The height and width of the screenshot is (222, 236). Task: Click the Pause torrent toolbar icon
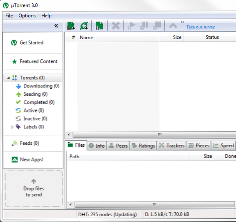point(144,26)
